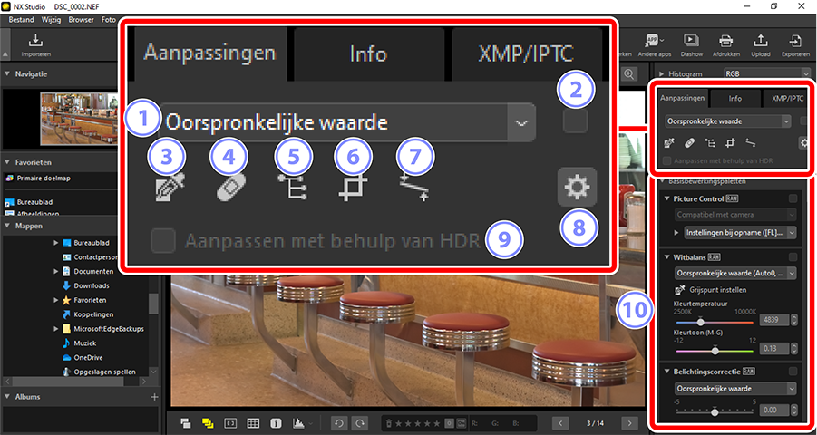Select the Grijspunt instellen eyedropper
Viewport: 817px width, 435px height.
click(679, 290)
